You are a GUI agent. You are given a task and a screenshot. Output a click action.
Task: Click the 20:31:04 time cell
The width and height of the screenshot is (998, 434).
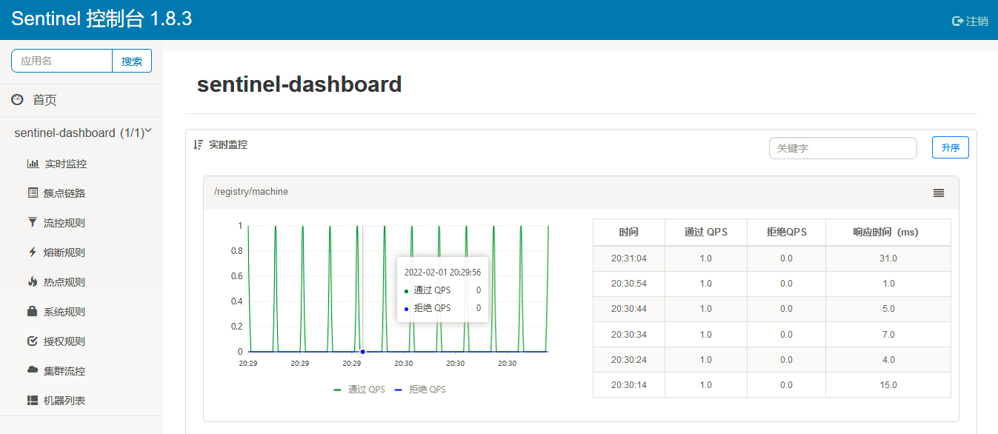(x=629, y=258)
